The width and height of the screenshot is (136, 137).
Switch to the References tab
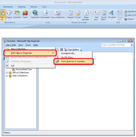click(x=8, y=7)
